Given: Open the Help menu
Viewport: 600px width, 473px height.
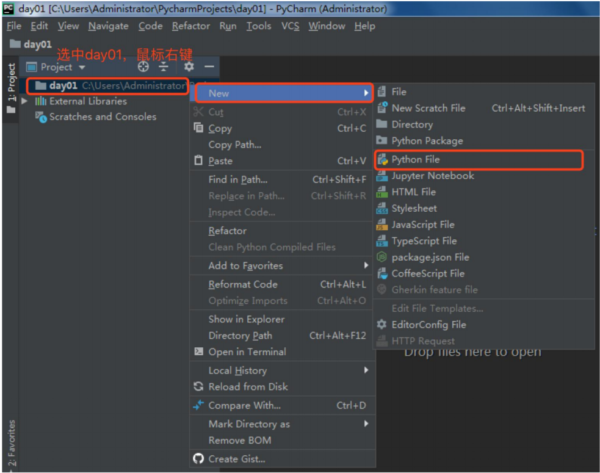Looking at the screenshot, I should pyautogui.click(x=364, y=26).
